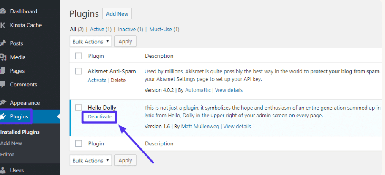
Task: Open View details for Hello Dolly
Action: coord(237,127)
